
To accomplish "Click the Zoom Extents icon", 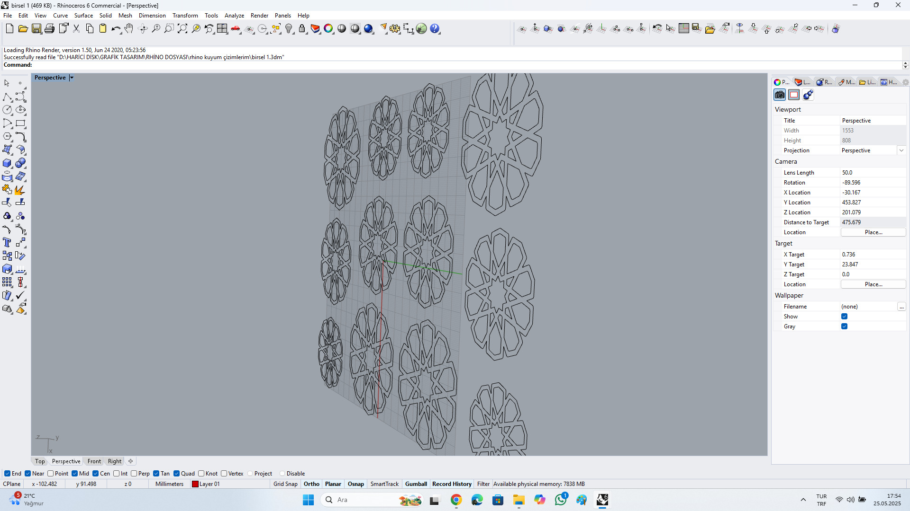I will 182,29.
